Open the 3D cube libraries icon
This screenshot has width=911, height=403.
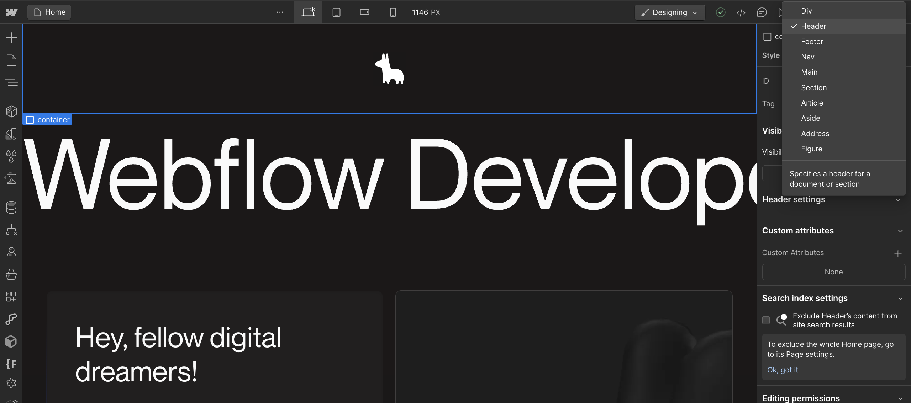pyautogui.click(x=11, y=342)
